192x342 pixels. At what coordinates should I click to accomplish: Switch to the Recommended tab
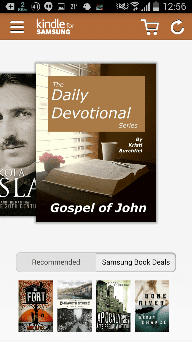[56, 262]
